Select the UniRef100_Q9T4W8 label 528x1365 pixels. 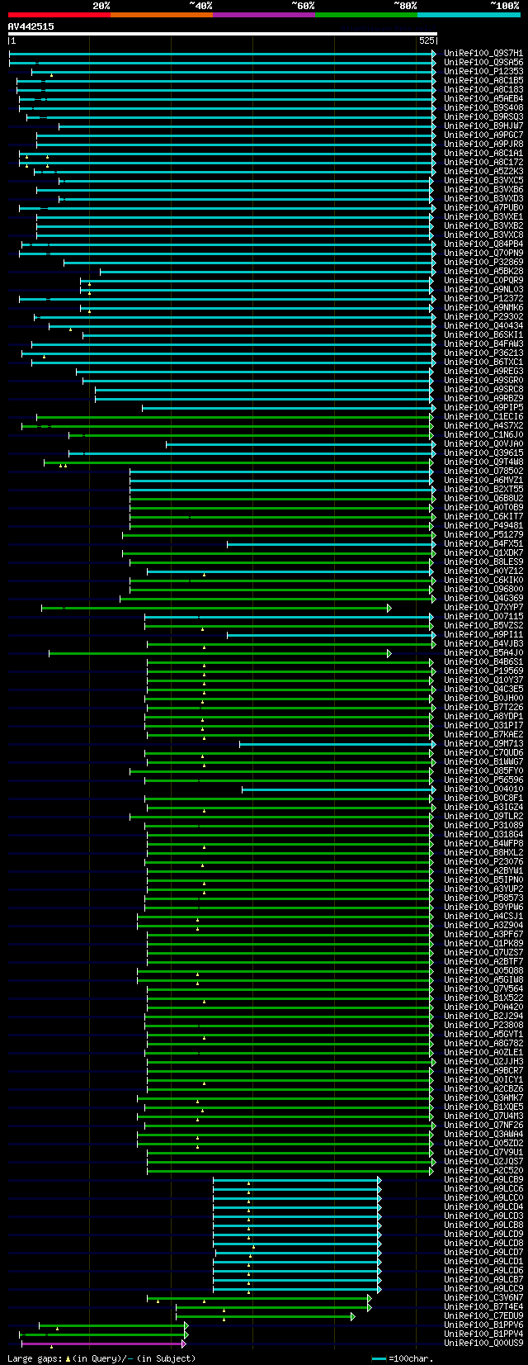[x=483, y=462]
